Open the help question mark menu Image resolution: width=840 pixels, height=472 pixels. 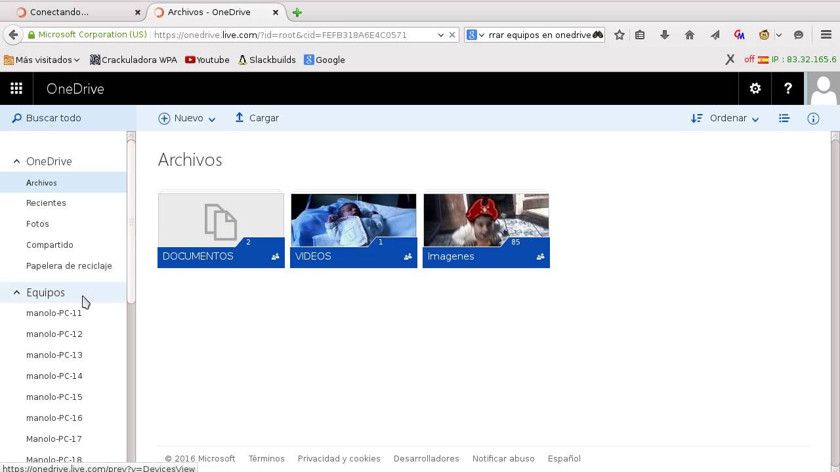click(x=788, y=88)
